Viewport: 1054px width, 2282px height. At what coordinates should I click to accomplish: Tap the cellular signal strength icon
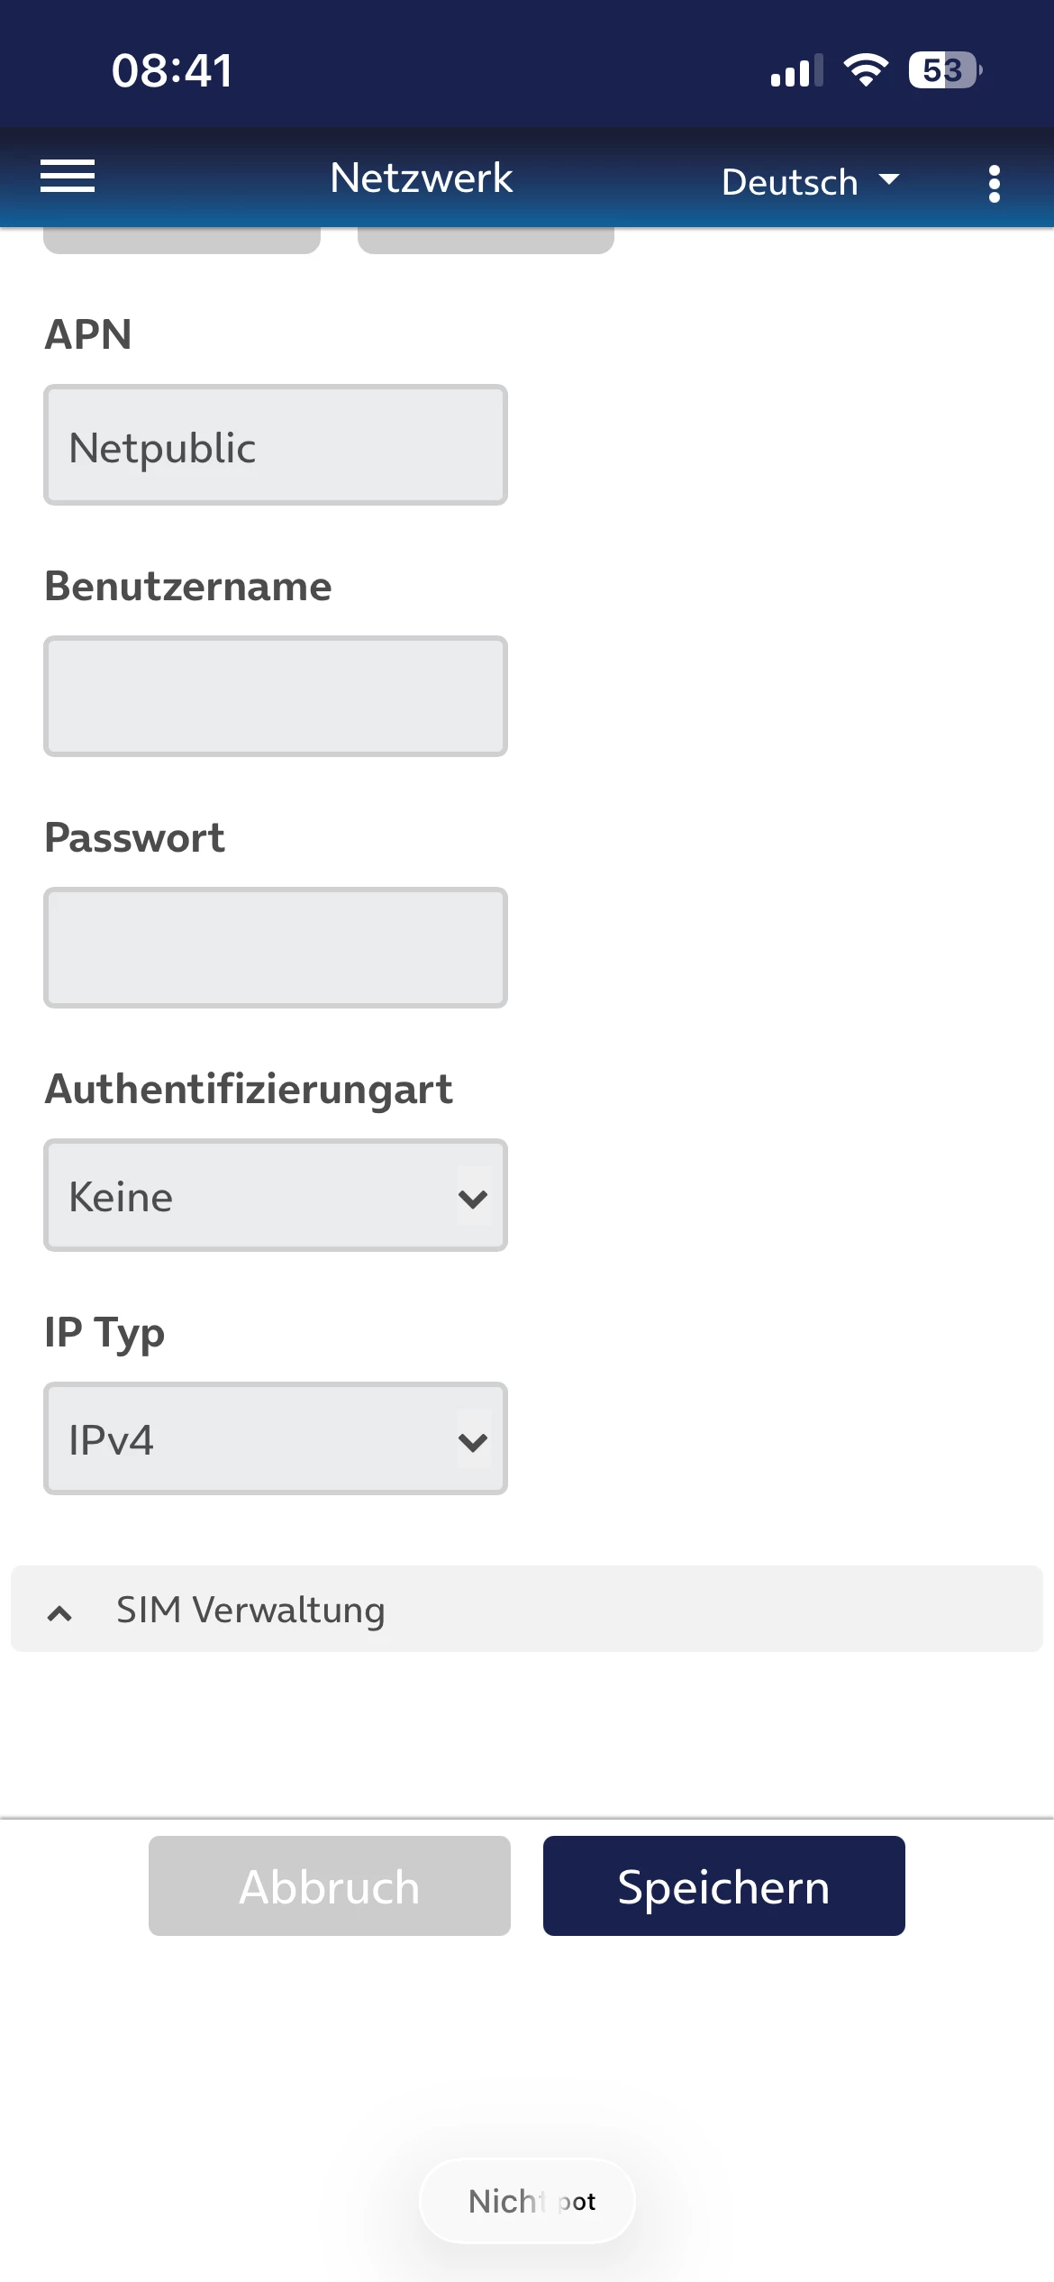(796, 71)
